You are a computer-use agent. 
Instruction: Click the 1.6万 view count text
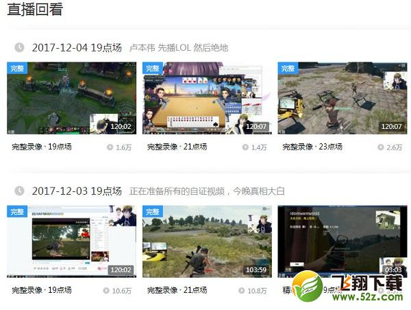coord(124,147)
